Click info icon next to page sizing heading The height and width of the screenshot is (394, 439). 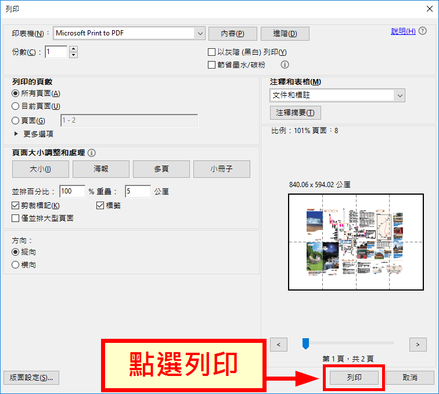click(x=92, y=153)
